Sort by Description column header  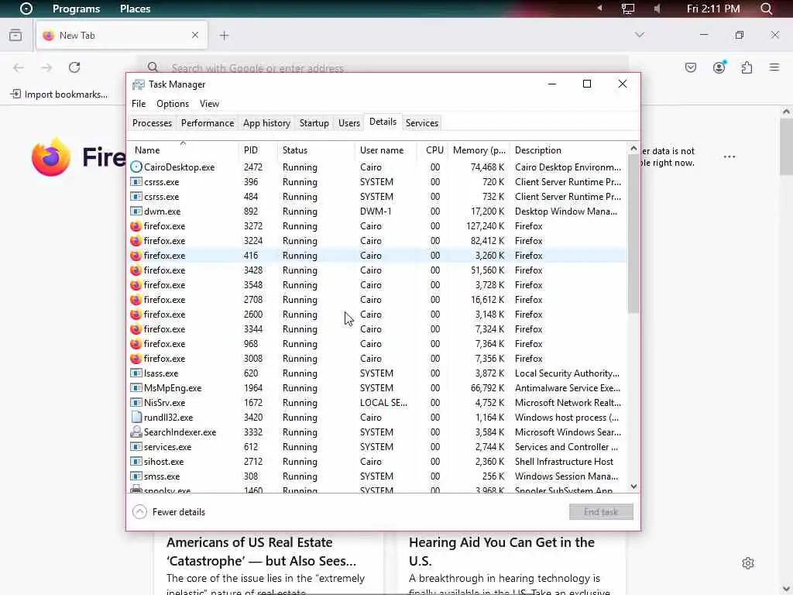click(568, 150)
